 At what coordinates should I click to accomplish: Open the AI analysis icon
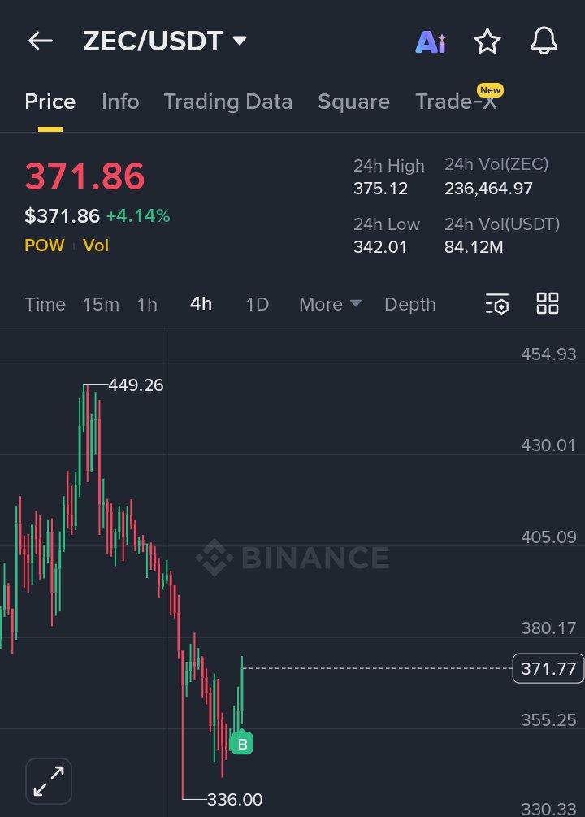click(431, 41)
